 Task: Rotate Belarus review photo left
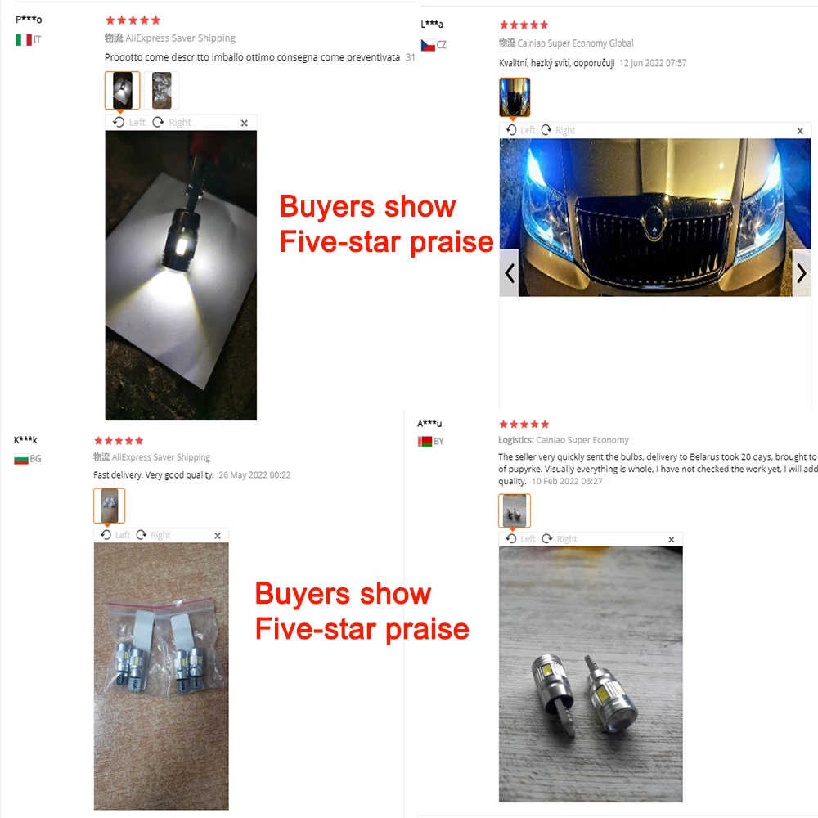(520, 538)
